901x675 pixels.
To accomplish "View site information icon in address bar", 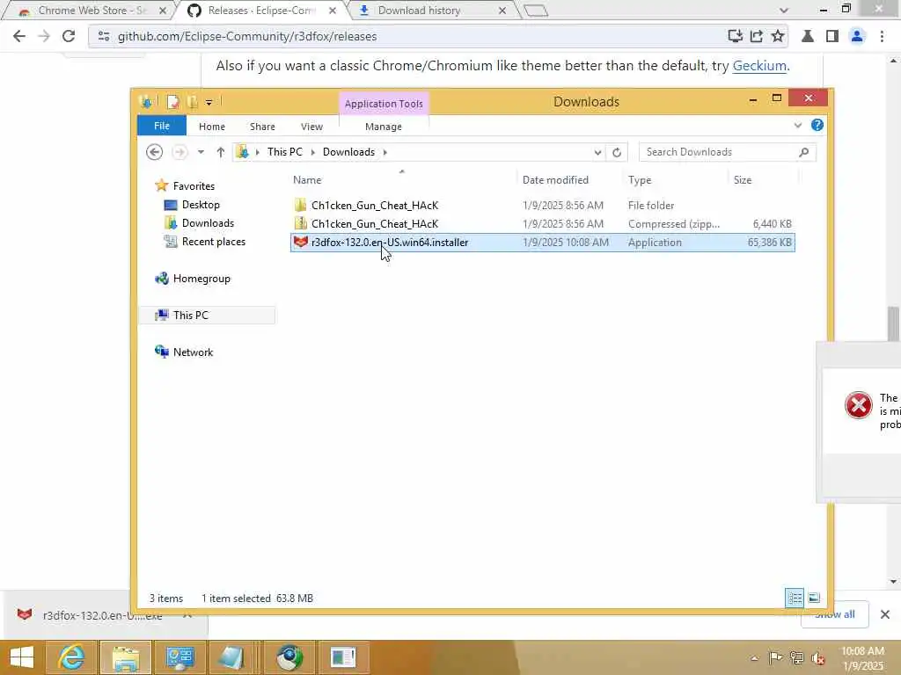I will click(104, 36).
